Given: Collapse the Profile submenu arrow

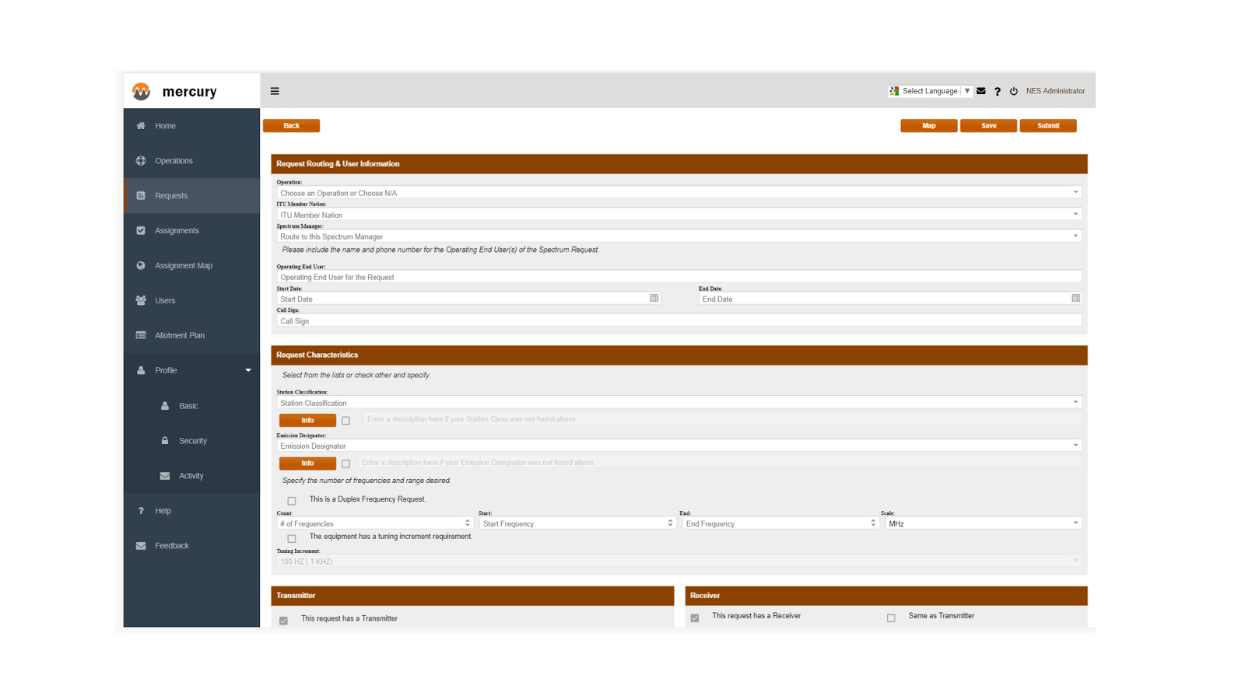Looking at the screenshot, I should (x=248, y=370).
